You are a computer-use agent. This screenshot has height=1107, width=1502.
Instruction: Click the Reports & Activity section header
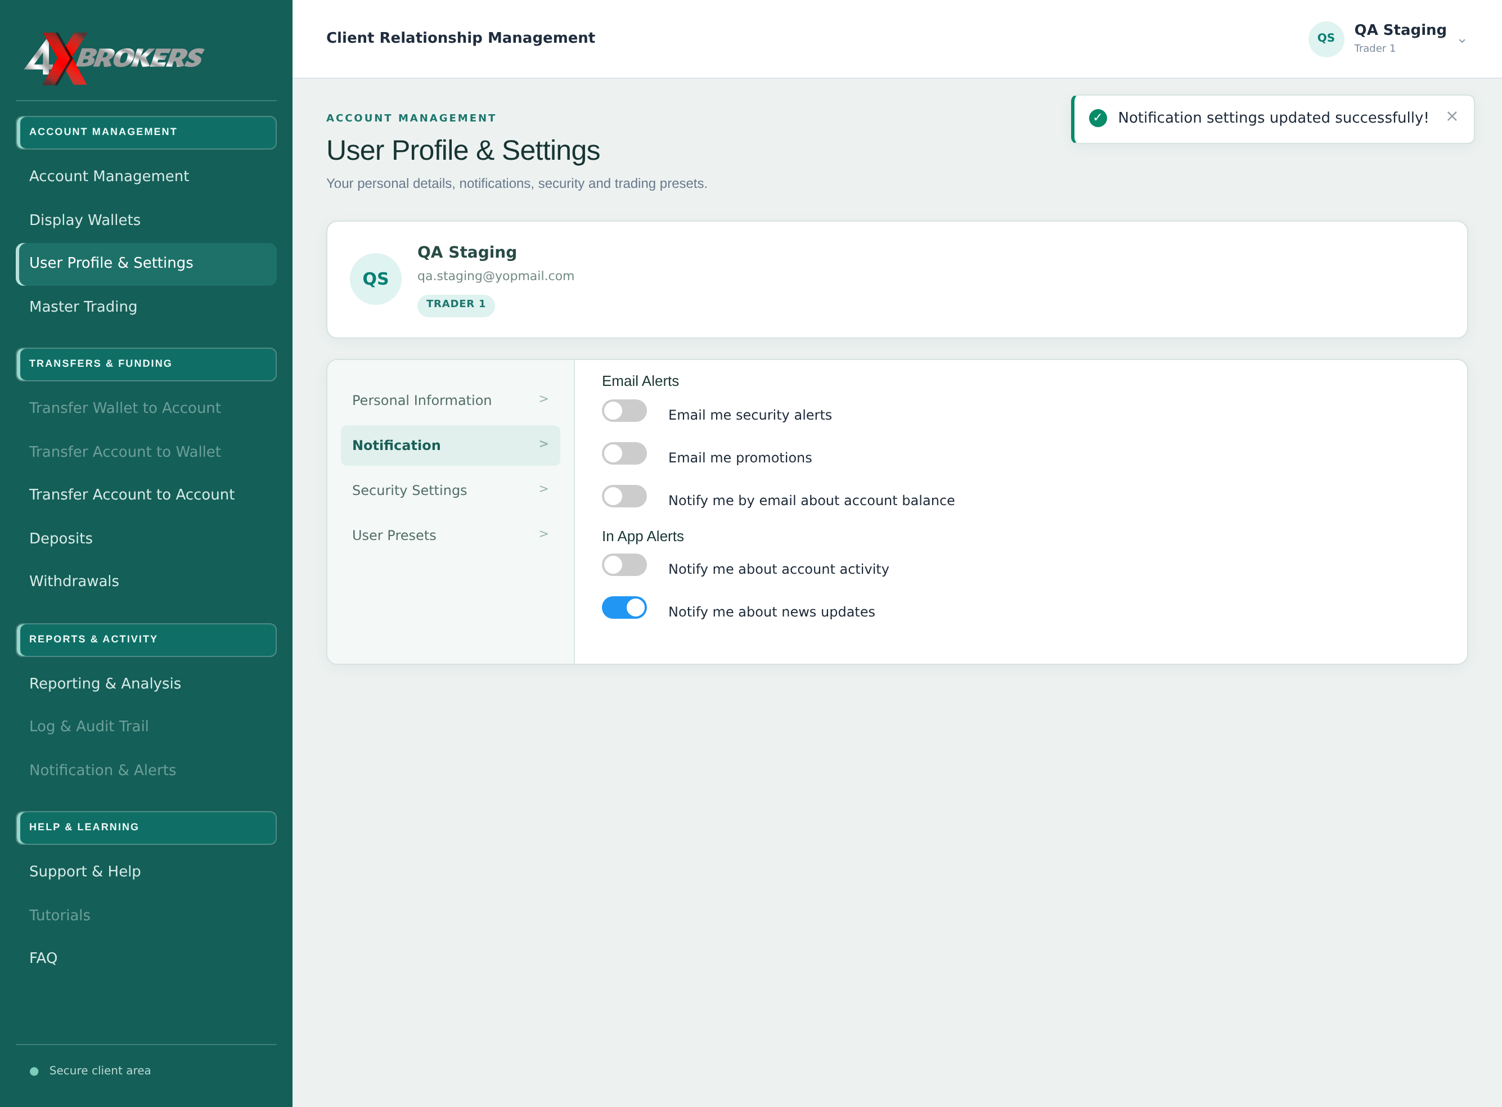(146, 640)
